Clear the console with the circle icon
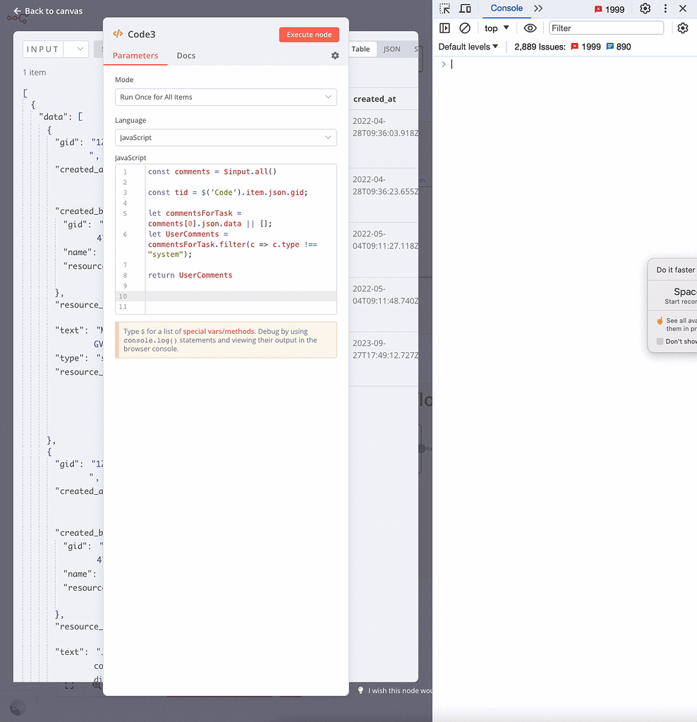The width and height of the screenshot is (697, 722). tap(464, 28)
